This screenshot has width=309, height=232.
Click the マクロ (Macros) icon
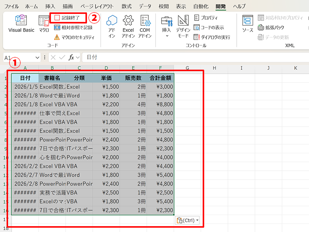[x=44, y=24]
